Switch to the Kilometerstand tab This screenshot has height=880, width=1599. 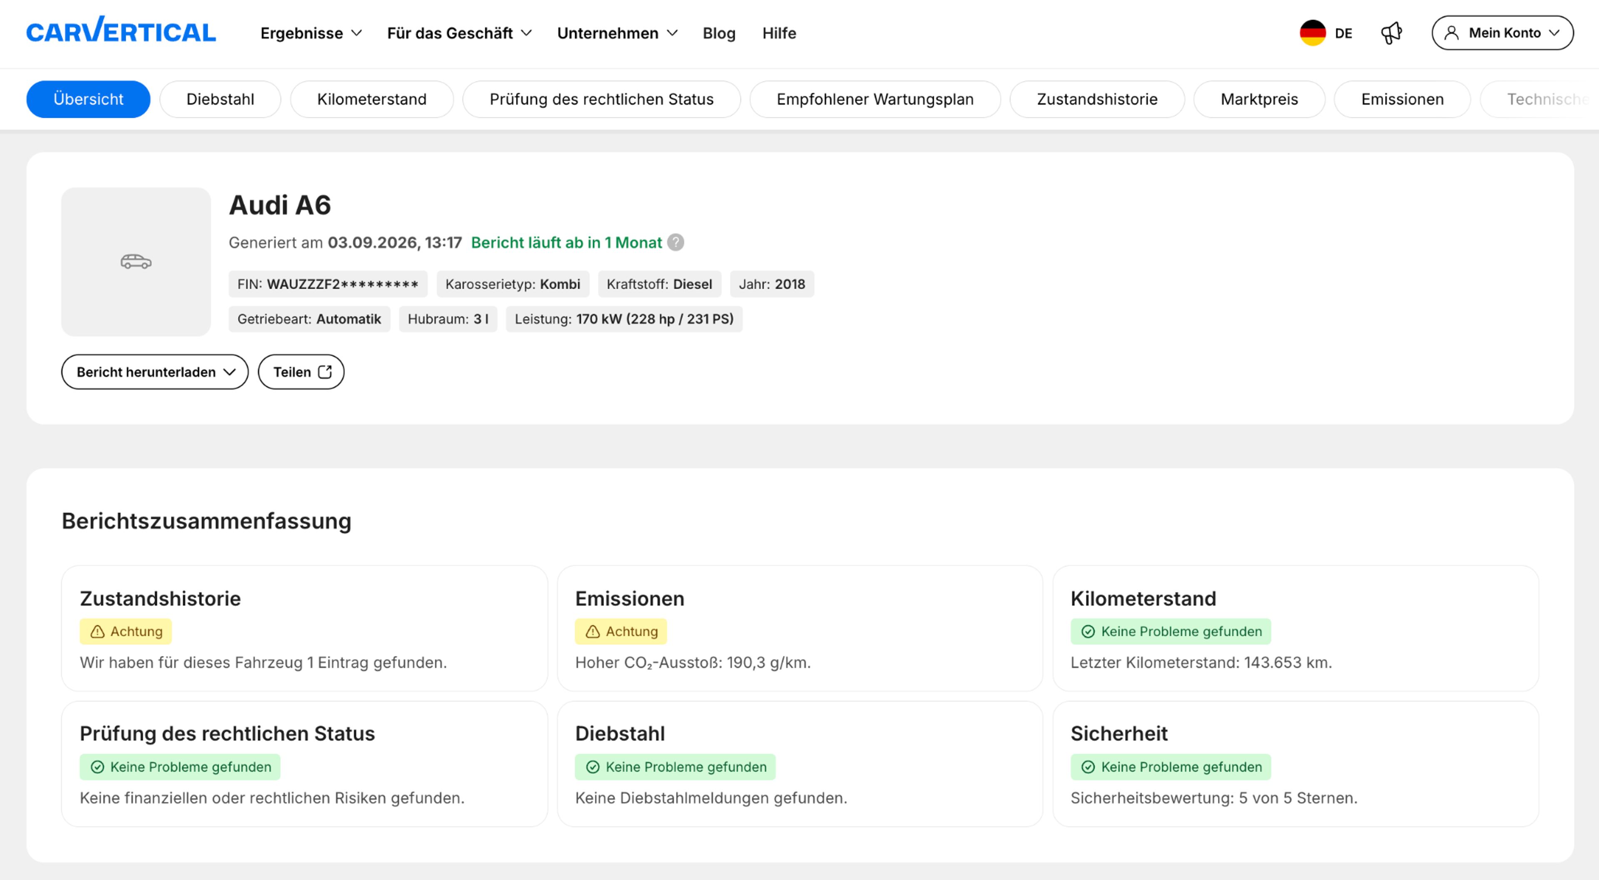[x=372, y=99]
